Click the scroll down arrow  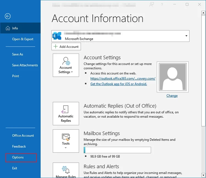point(203,175)
